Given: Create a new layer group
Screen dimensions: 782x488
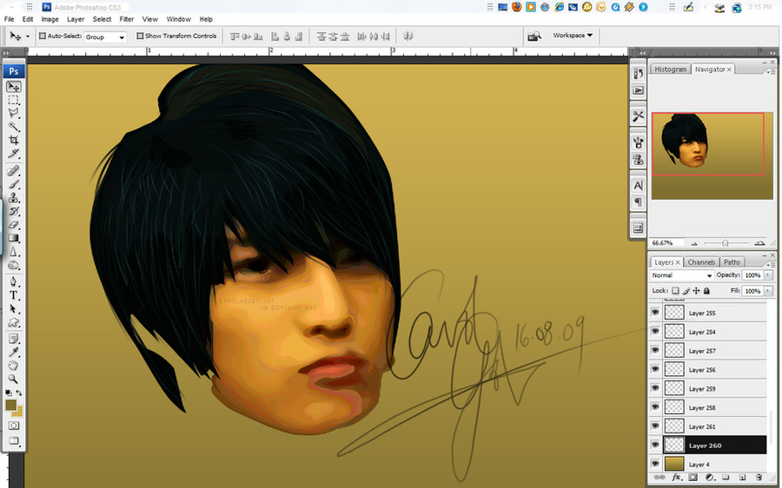Looking at the screenshot, I should pos(726,477).
